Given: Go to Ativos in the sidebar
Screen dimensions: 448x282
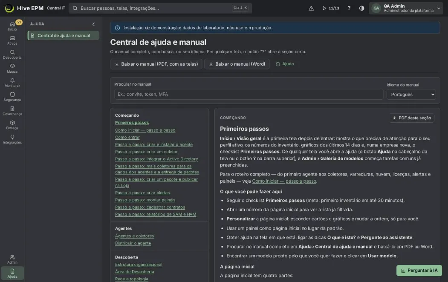Looking at the screenshot, I should tap(12, 40).
